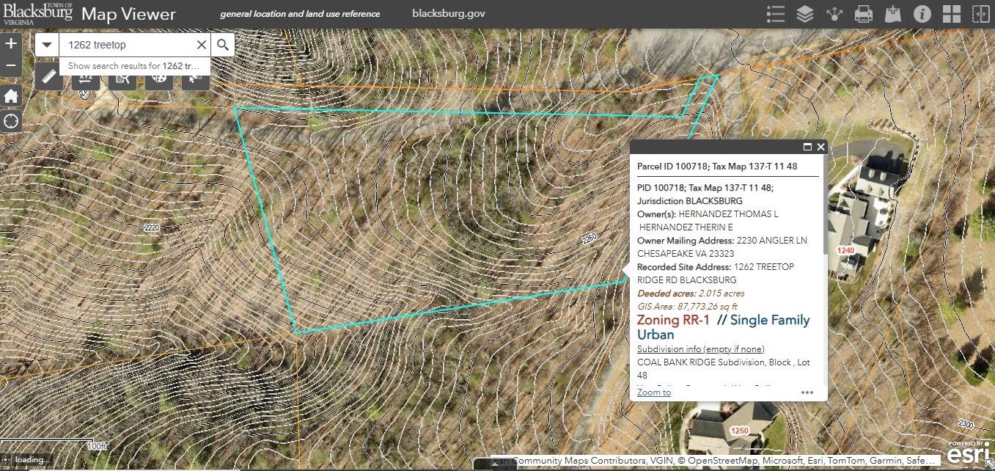Image resolution: width=995 pixels, height=471 pixels.
Task: Open the Legend list widget
Action: [x=775, y=14]
